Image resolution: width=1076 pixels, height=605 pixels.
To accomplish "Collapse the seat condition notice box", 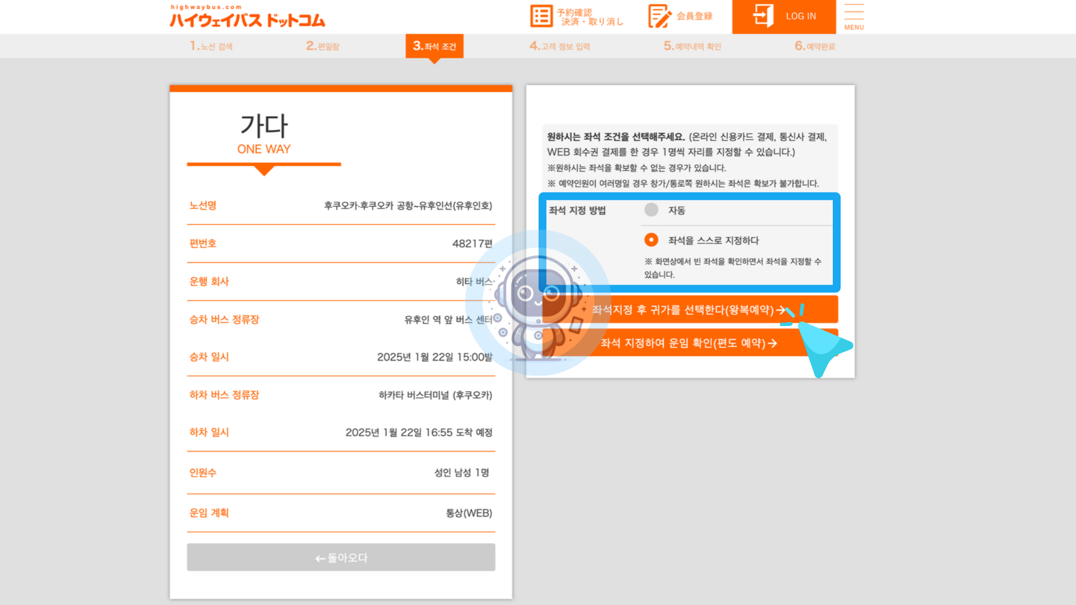I will click(689, 159).
